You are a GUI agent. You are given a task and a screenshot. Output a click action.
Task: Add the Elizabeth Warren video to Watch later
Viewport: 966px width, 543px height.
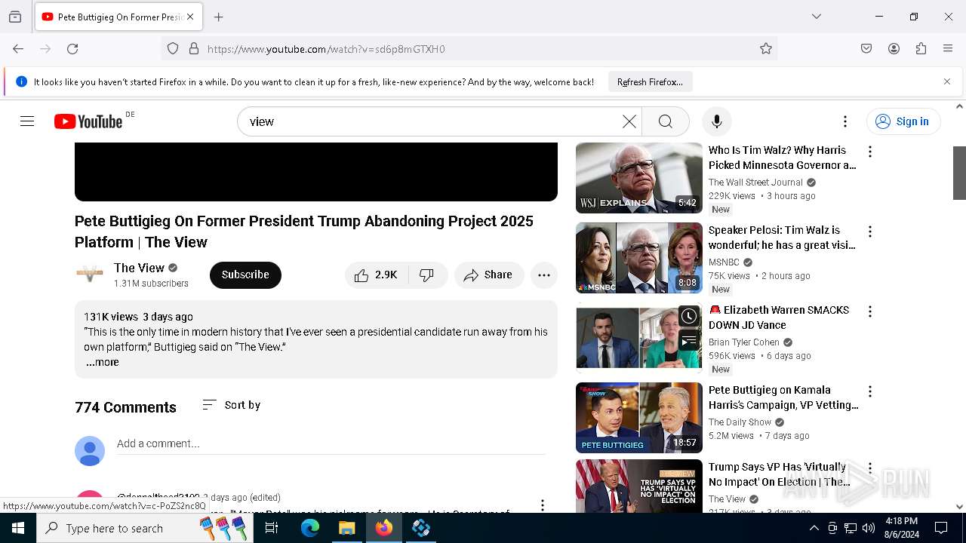coord(688,316)
